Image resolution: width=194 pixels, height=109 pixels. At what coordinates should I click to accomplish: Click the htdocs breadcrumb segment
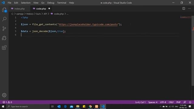30,14
